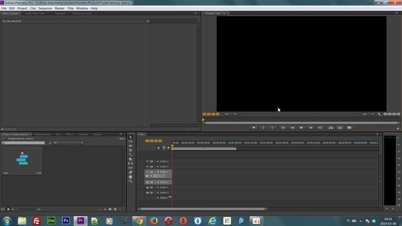Expand Audio 2 track triangle
The image size is (402, 226).
tap(158, 187)
